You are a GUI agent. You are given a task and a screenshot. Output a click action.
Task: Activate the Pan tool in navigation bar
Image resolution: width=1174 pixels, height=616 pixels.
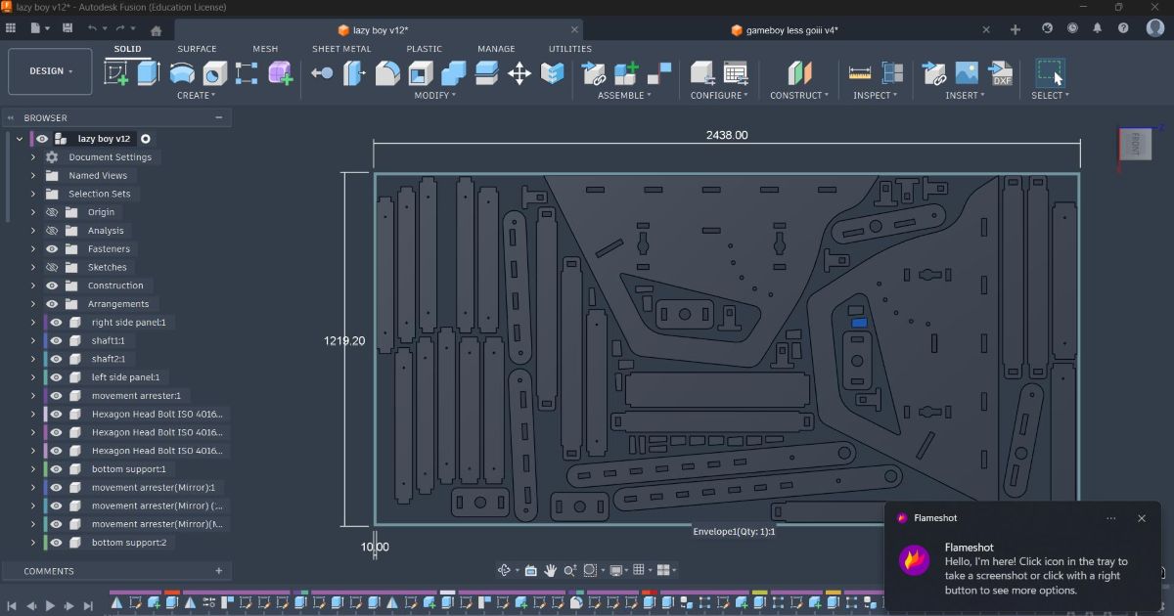[x=550, y=569]
